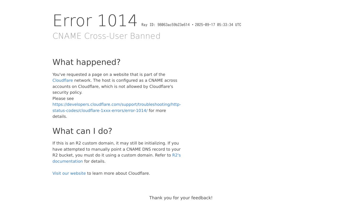
Task: Click the What can I do? heading
Action: click(82, 131)
